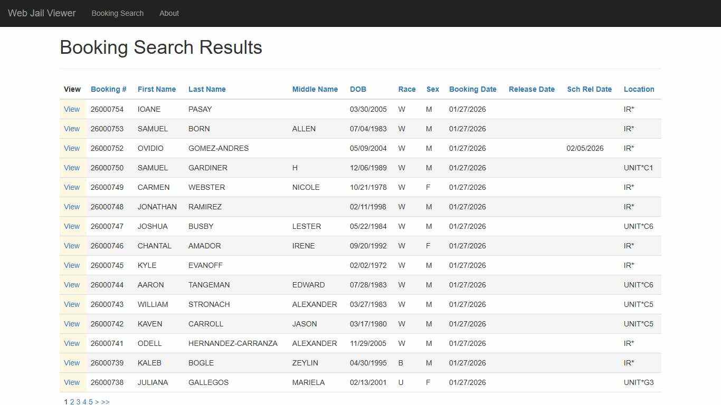This screenshot has width=721, height=405.
Task: View details for booking 26000754 IOANE PASAY
Action: point(72,109)
